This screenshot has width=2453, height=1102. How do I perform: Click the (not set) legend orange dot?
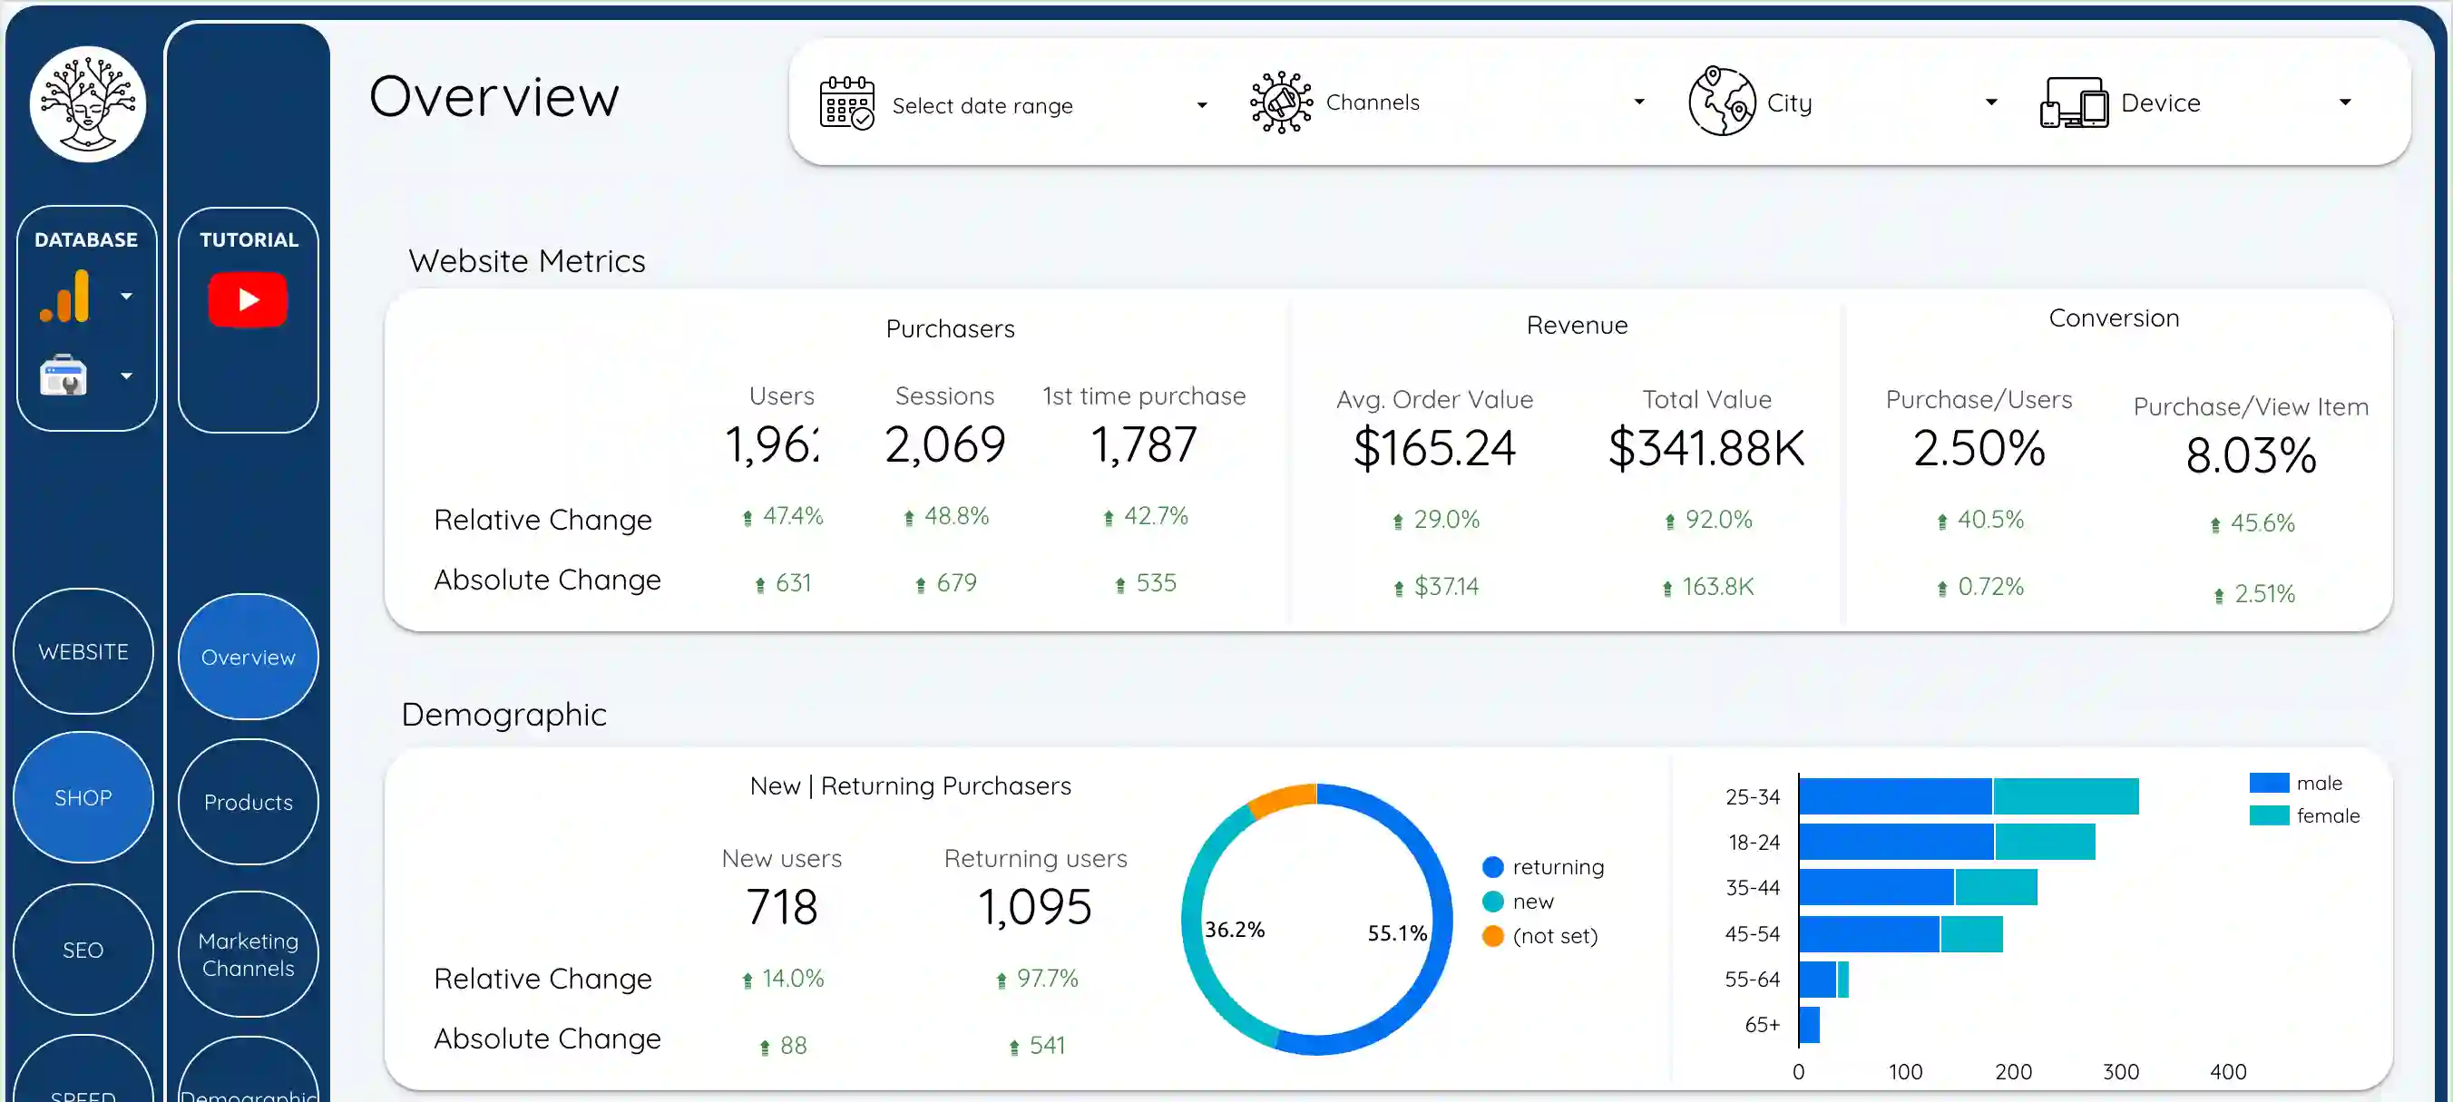(x=1492, y=935)
